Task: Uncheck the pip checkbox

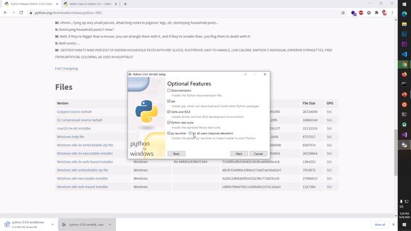Action: (x=169, y=101)
